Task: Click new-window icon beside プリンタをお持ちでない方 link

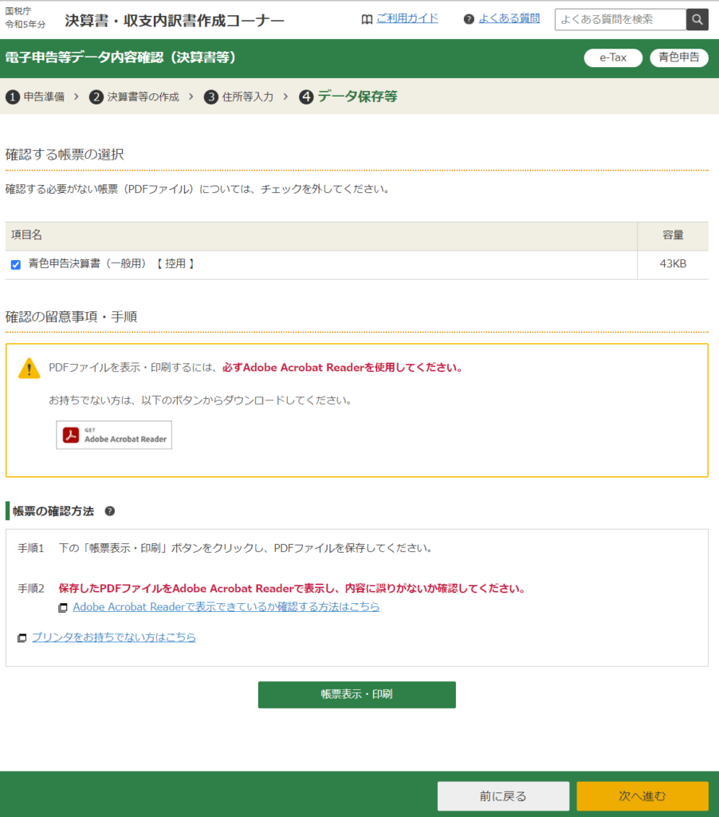Action: (22, 638)
